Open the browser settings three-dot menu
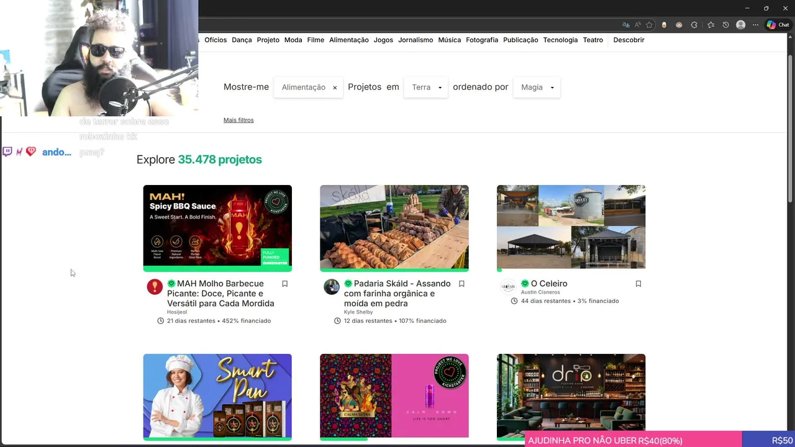The image size is (795, 447). pos(755,25)
